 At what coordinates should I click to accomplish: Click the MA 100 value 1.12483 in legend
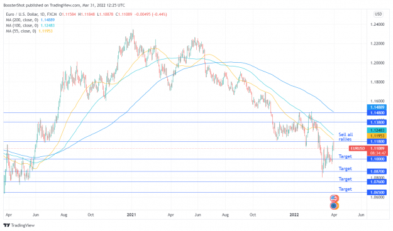pyautogui.click(x=48, y=26)
